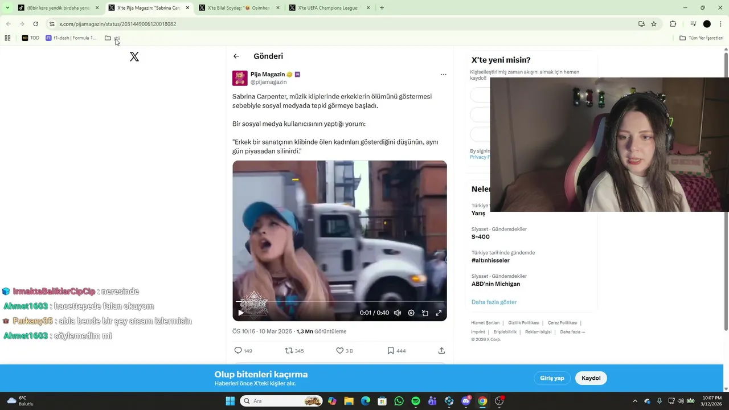Open the TOD bookmark

point(31,38)
